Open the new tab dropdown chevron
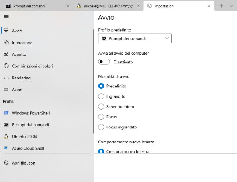The image size is (237, 182). tap(231, 6)
